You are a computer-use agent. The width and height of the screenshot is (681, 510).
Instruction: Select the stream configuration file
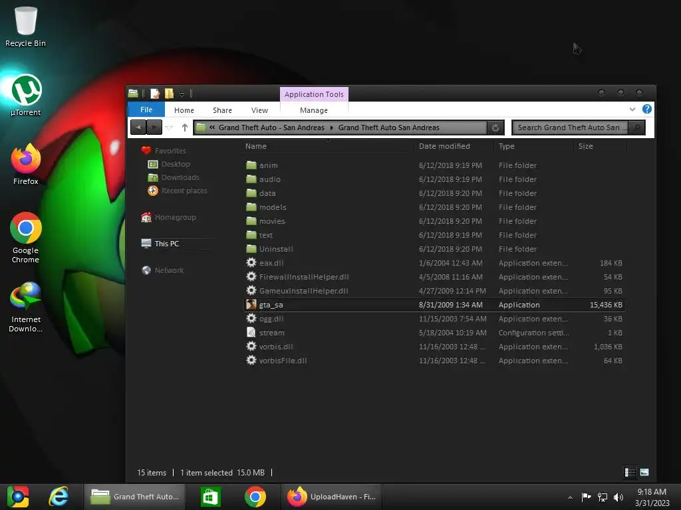click(434, 333)
